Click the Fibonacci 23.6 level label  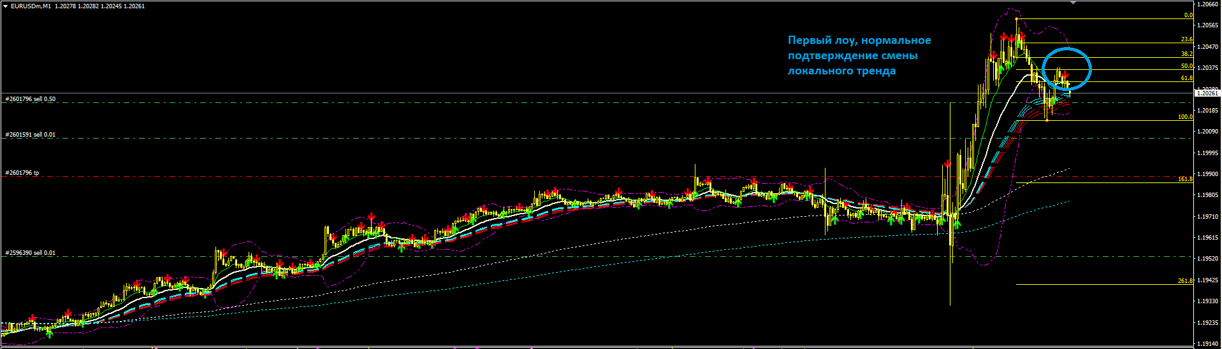click(x=1187, y=39)
